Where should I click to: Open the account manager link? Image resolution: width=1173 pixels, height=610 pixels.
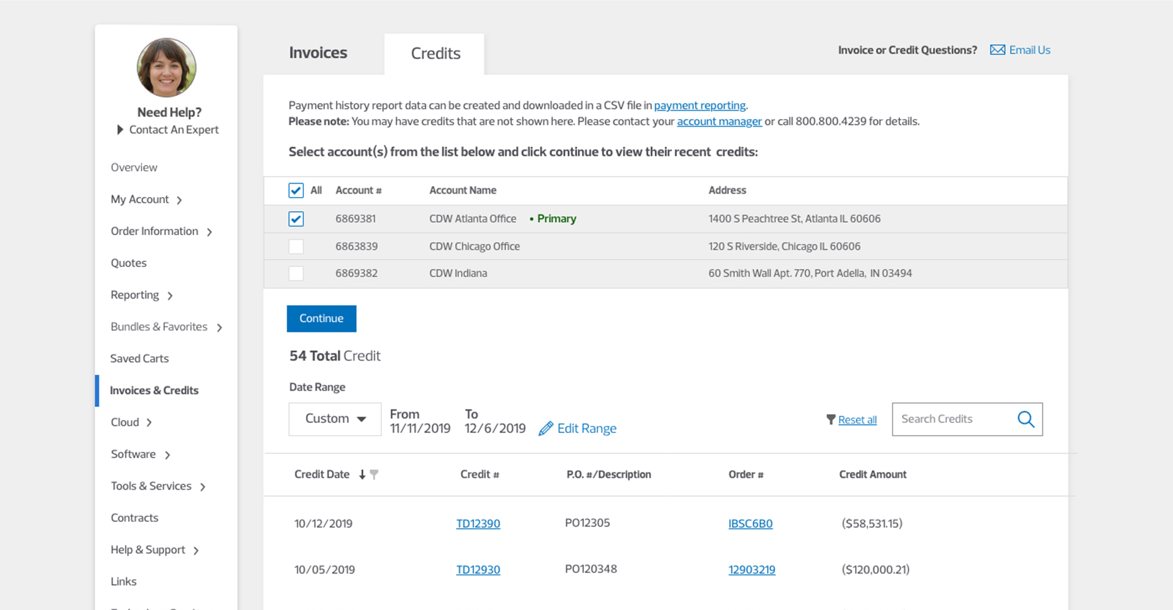tap(719, 121)
